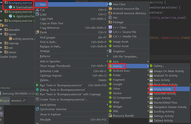Choose Empty Activity template
191x124 pixels.
(169, 89)
